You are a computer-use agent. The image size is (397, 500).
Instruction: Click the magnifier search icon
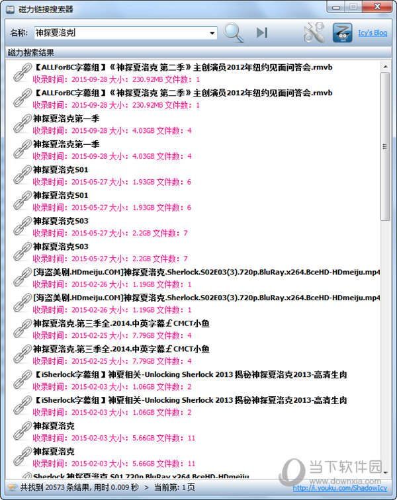[x=234, y=32]
